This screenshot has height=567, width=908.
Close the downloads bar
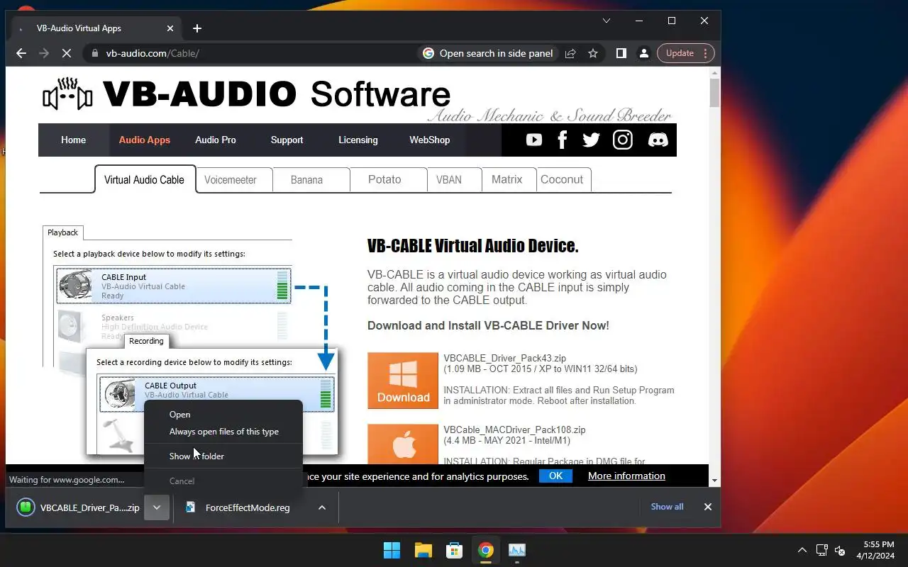[x=707, y=507]
